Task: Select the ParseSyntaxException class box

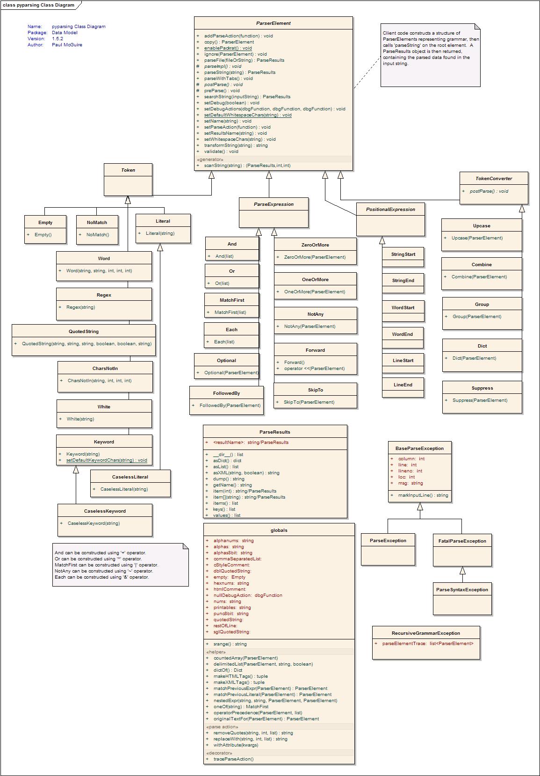Action: coord(462,599)
